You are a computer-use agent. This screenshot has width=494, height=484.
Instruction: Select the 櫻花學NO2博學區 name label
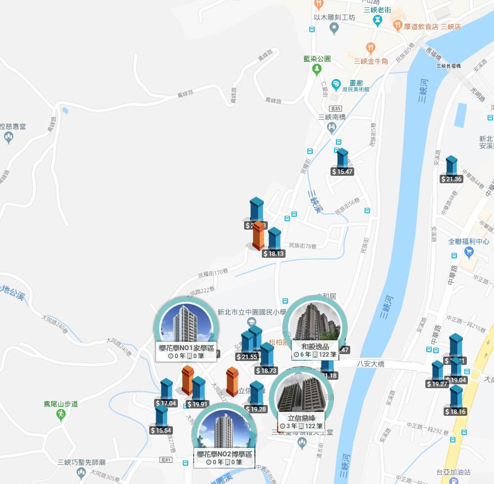(224, 454)
